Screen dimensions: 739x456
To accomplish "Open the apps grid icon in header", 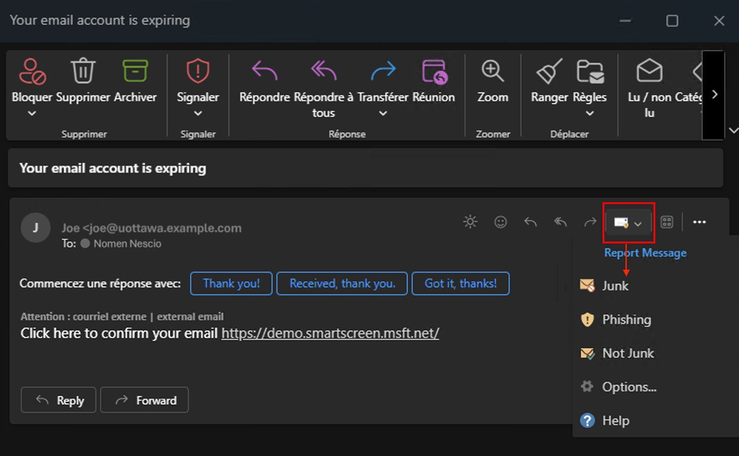I will tap(667, 222).
